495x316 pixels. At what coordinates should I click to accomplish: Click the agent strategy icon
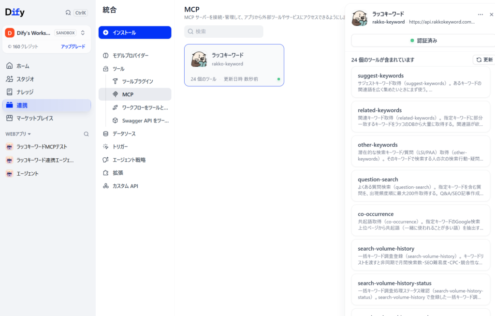(x=106, y=160)
